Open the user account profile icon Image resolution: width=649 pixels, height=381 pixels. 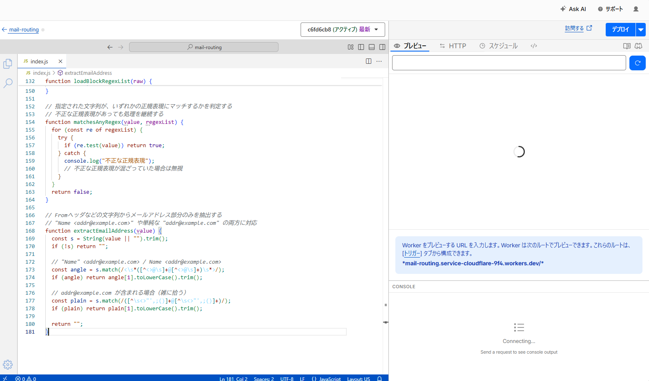coord(636,9)
